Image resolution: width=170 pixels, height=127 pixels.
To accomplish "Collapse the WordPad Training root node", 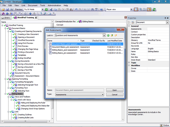I will [2, 25].
